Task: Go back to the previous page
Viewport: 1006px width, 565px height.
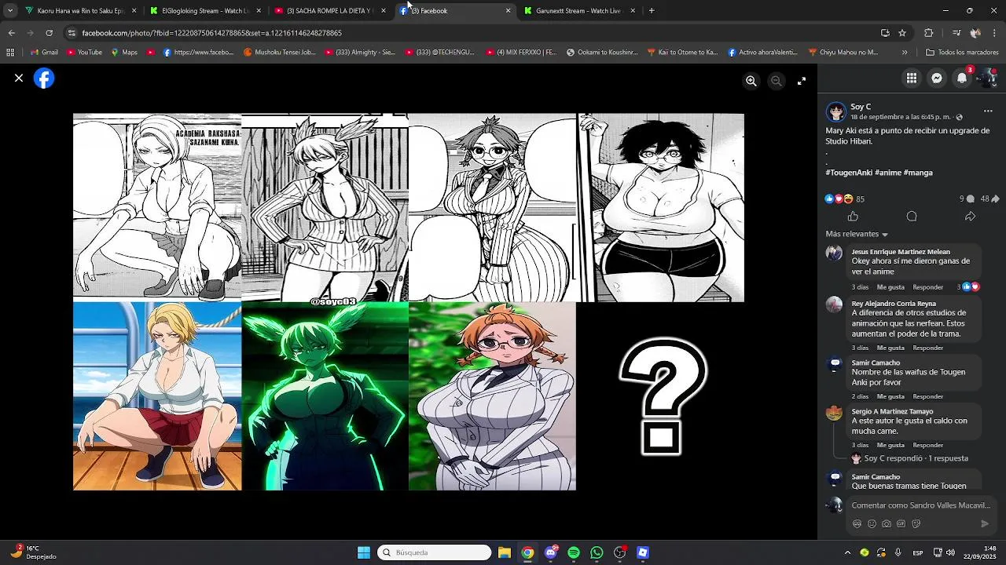Action: [11, 33]
